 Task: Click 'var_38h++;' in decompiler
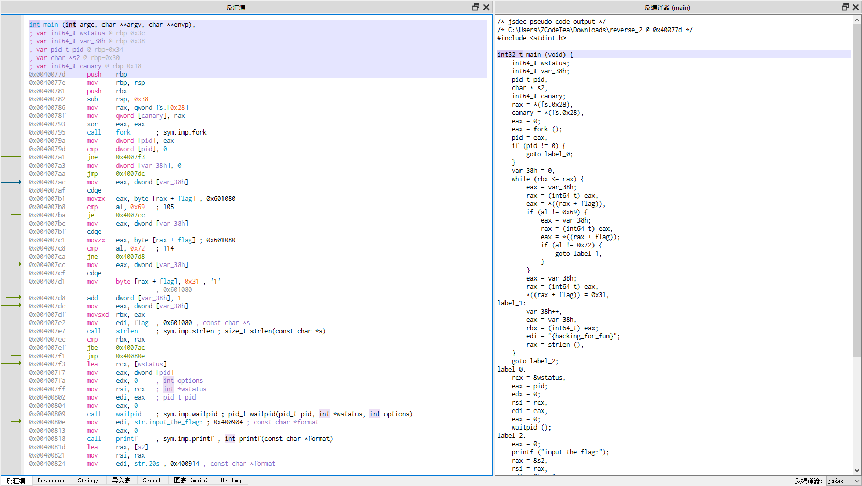click(x=544, y=312)
